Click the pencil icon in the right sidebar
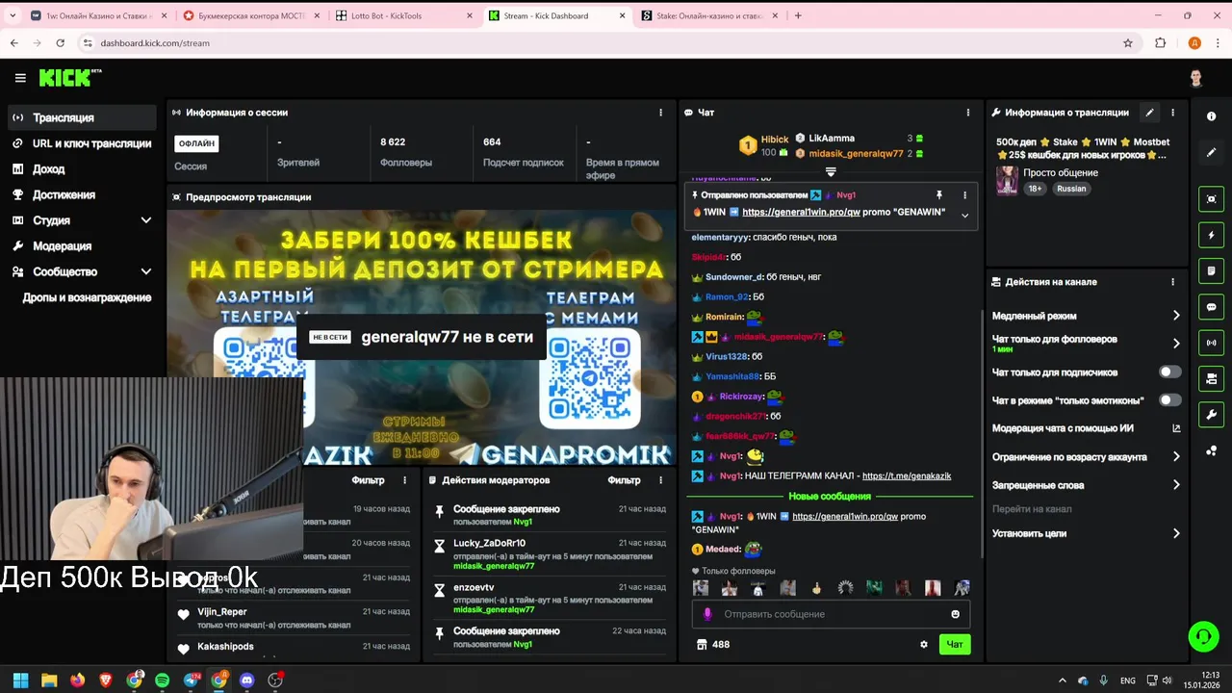Screen dimensions: 1232x693 pos(1211,152)
